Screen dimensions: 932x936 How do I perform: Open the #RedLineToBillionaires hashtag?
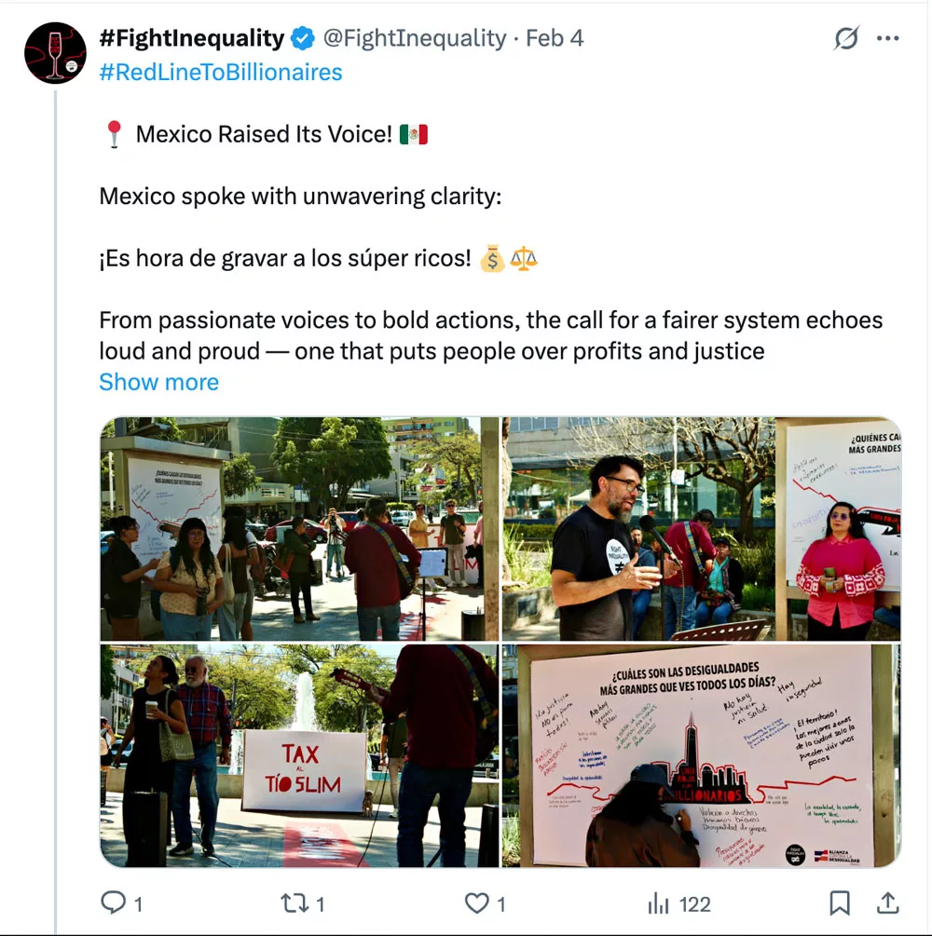(x=221, y=73)
